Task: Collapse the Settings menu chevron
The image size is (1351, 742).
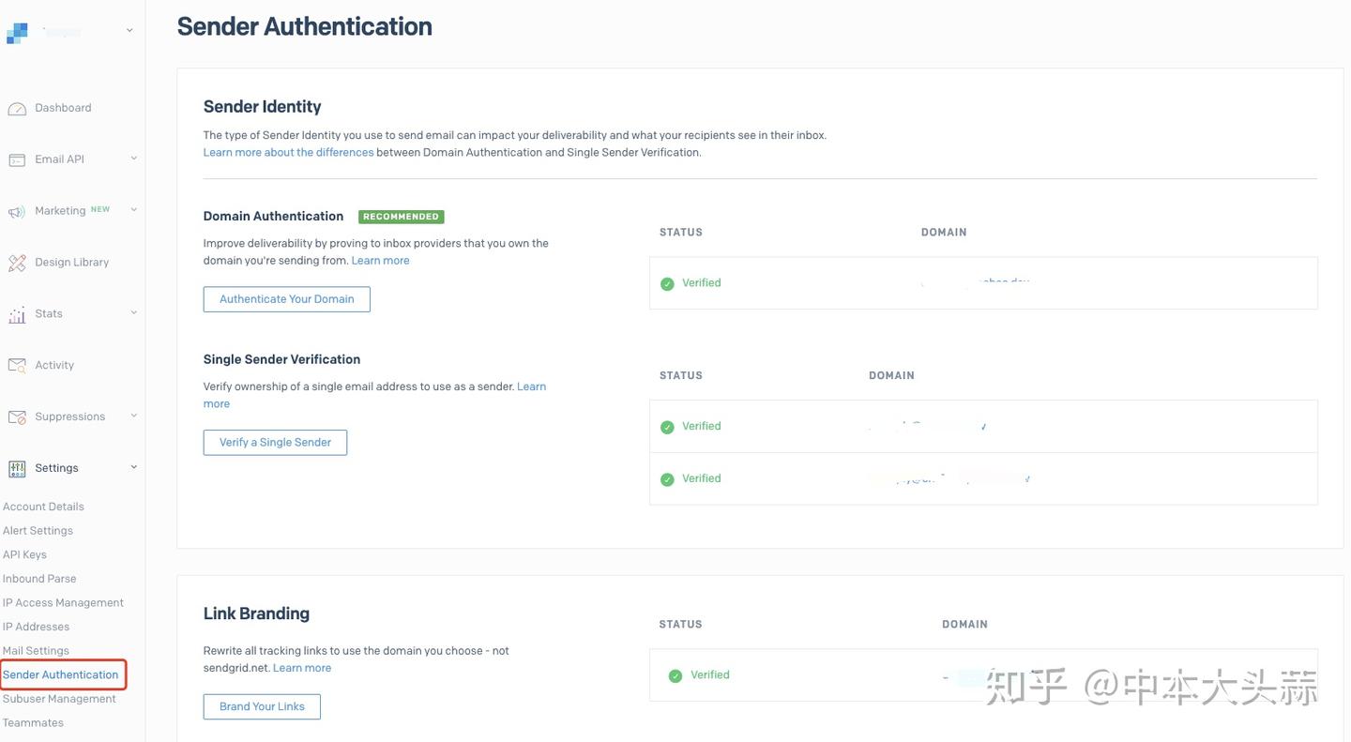Action: pos(133,467)
